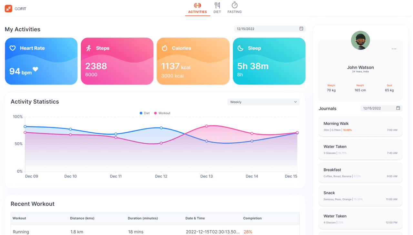Click the My Activities date input 12/15/2022
This screenshot has width=413, height=235.
pos(270,29)
